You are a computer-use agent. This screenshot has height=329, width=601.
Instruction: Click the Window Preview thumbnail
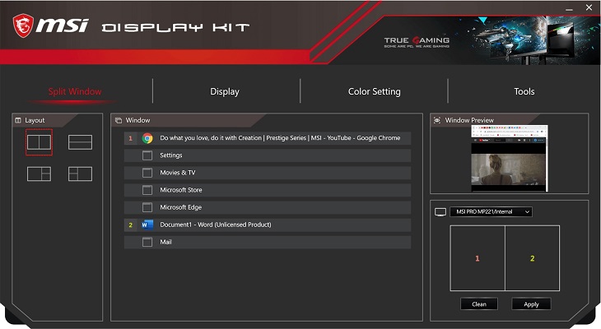509,158
